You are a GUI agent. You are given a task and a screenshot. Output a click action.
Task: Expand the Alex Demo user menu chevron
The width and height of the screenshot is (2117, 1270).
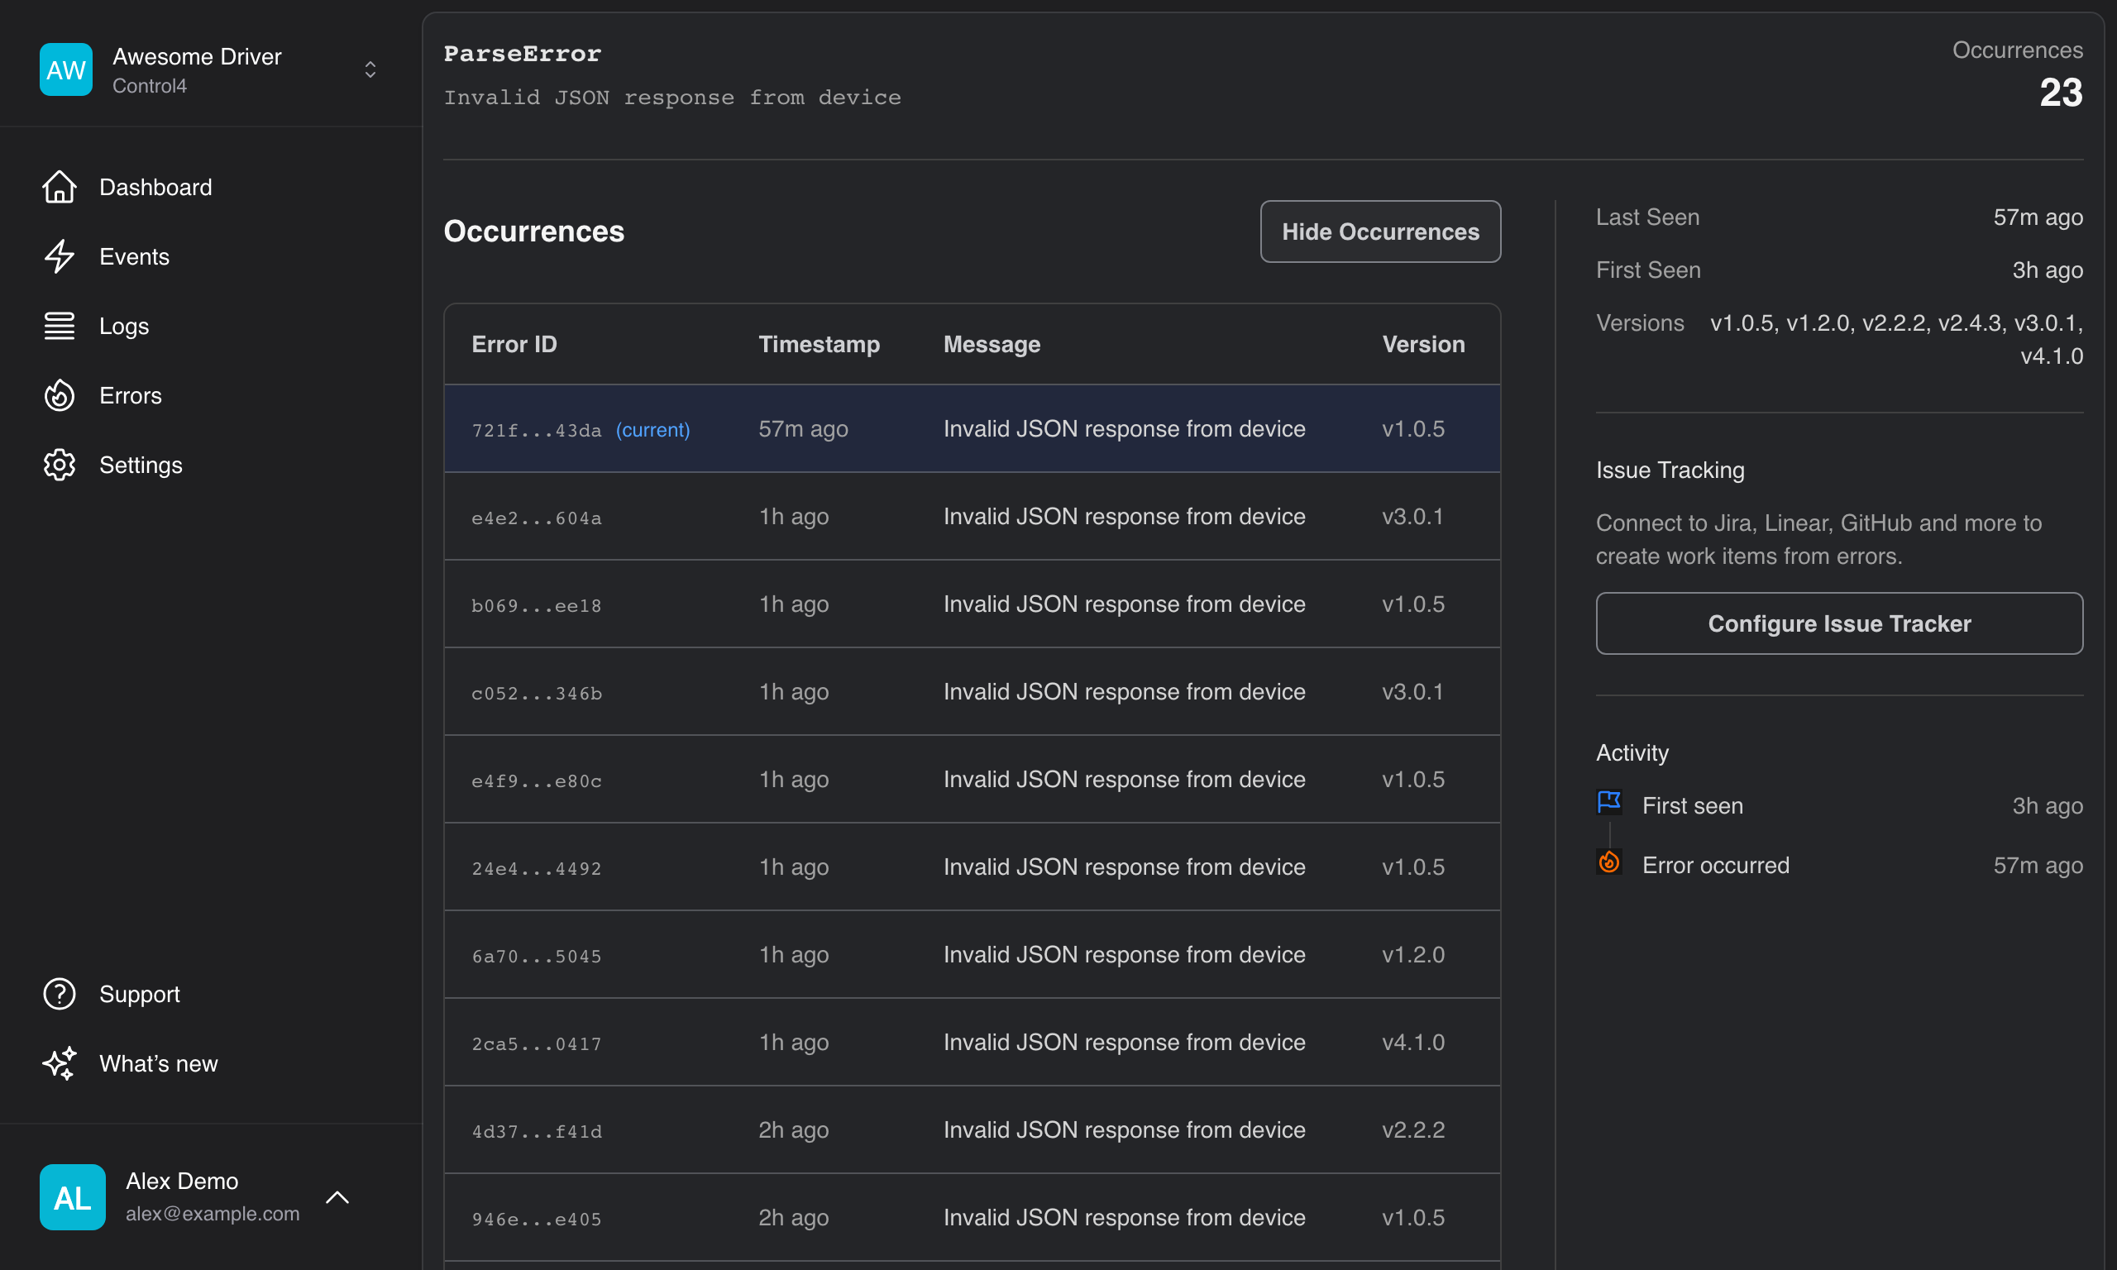pyautogui.click(x=337, y=1196)
